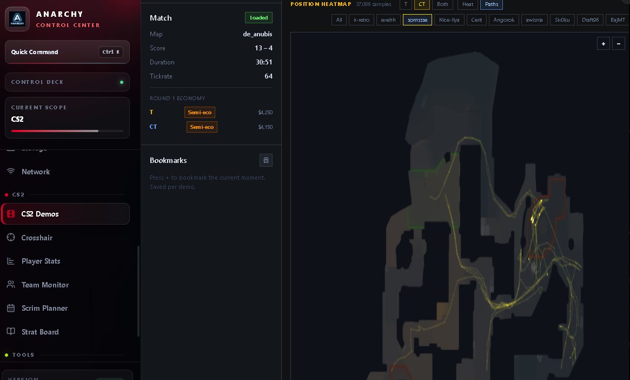Click the CS2 Demos film icon

pos(11,214)
